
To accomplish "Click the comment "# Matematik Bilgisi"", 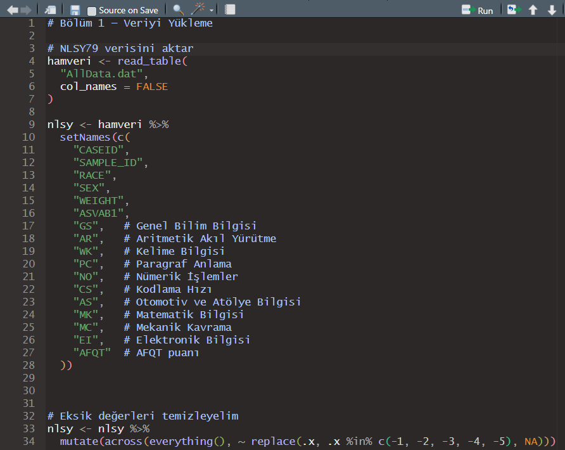I will (184, 315).
